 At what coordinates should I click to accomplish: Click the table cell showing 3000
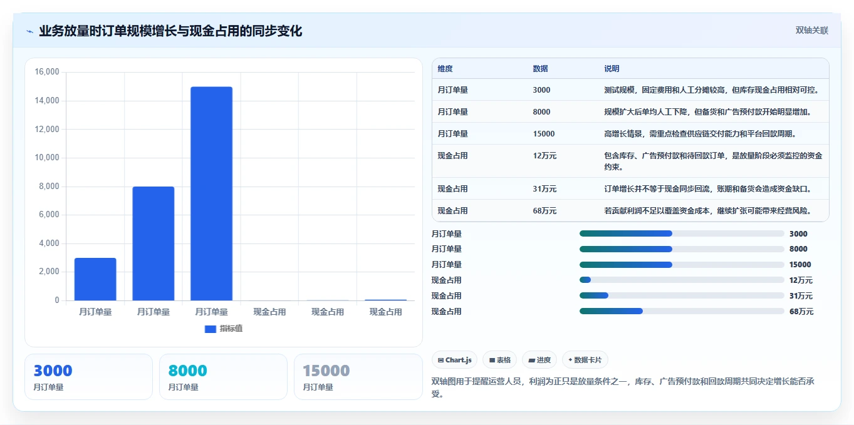pyautogui.click(x=541, y=90)
